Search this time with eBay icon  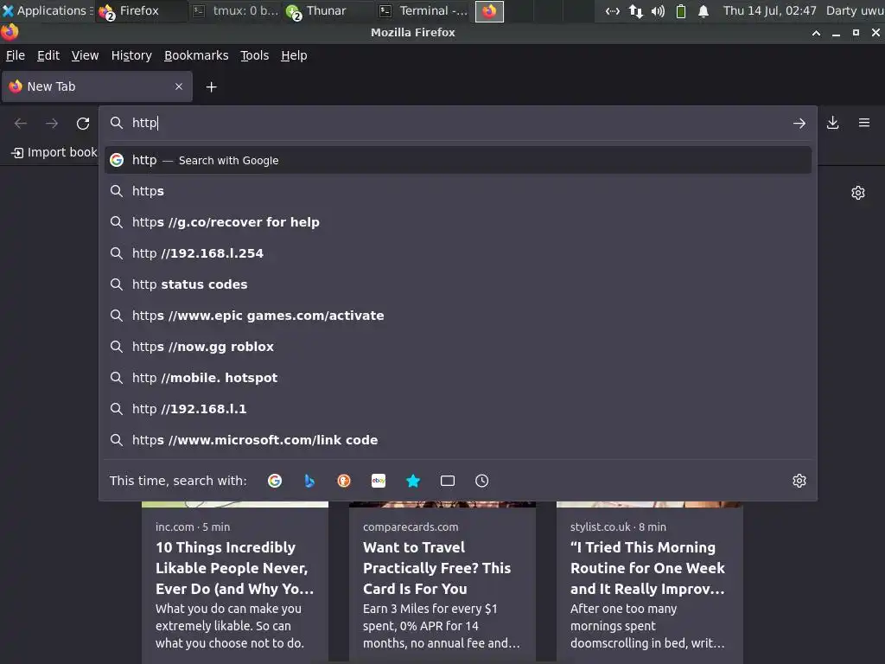point(379,481)
